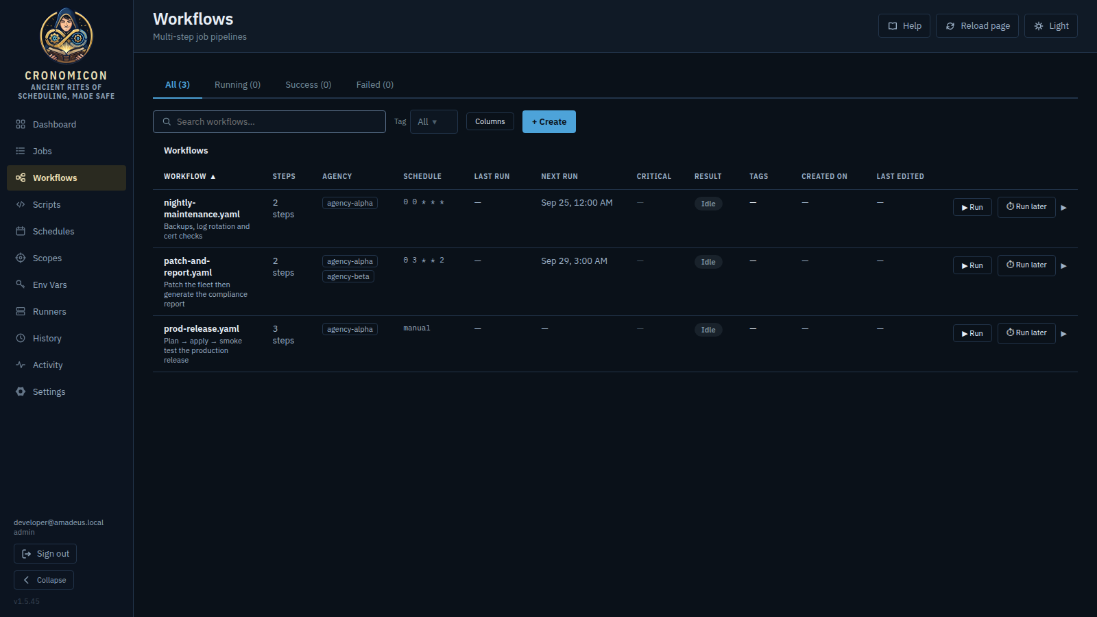Viewport: 1097px width, 617px height.
Task: Click the 'manual' schedule value
Action: click(417, 328)
